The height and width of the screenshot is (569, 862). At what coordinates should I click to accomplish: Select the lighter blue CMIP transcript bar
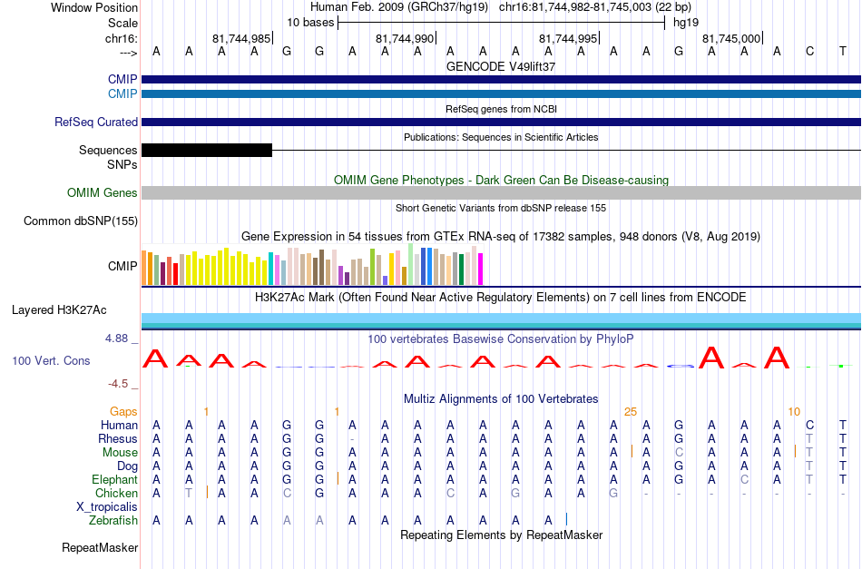point(501,94)
